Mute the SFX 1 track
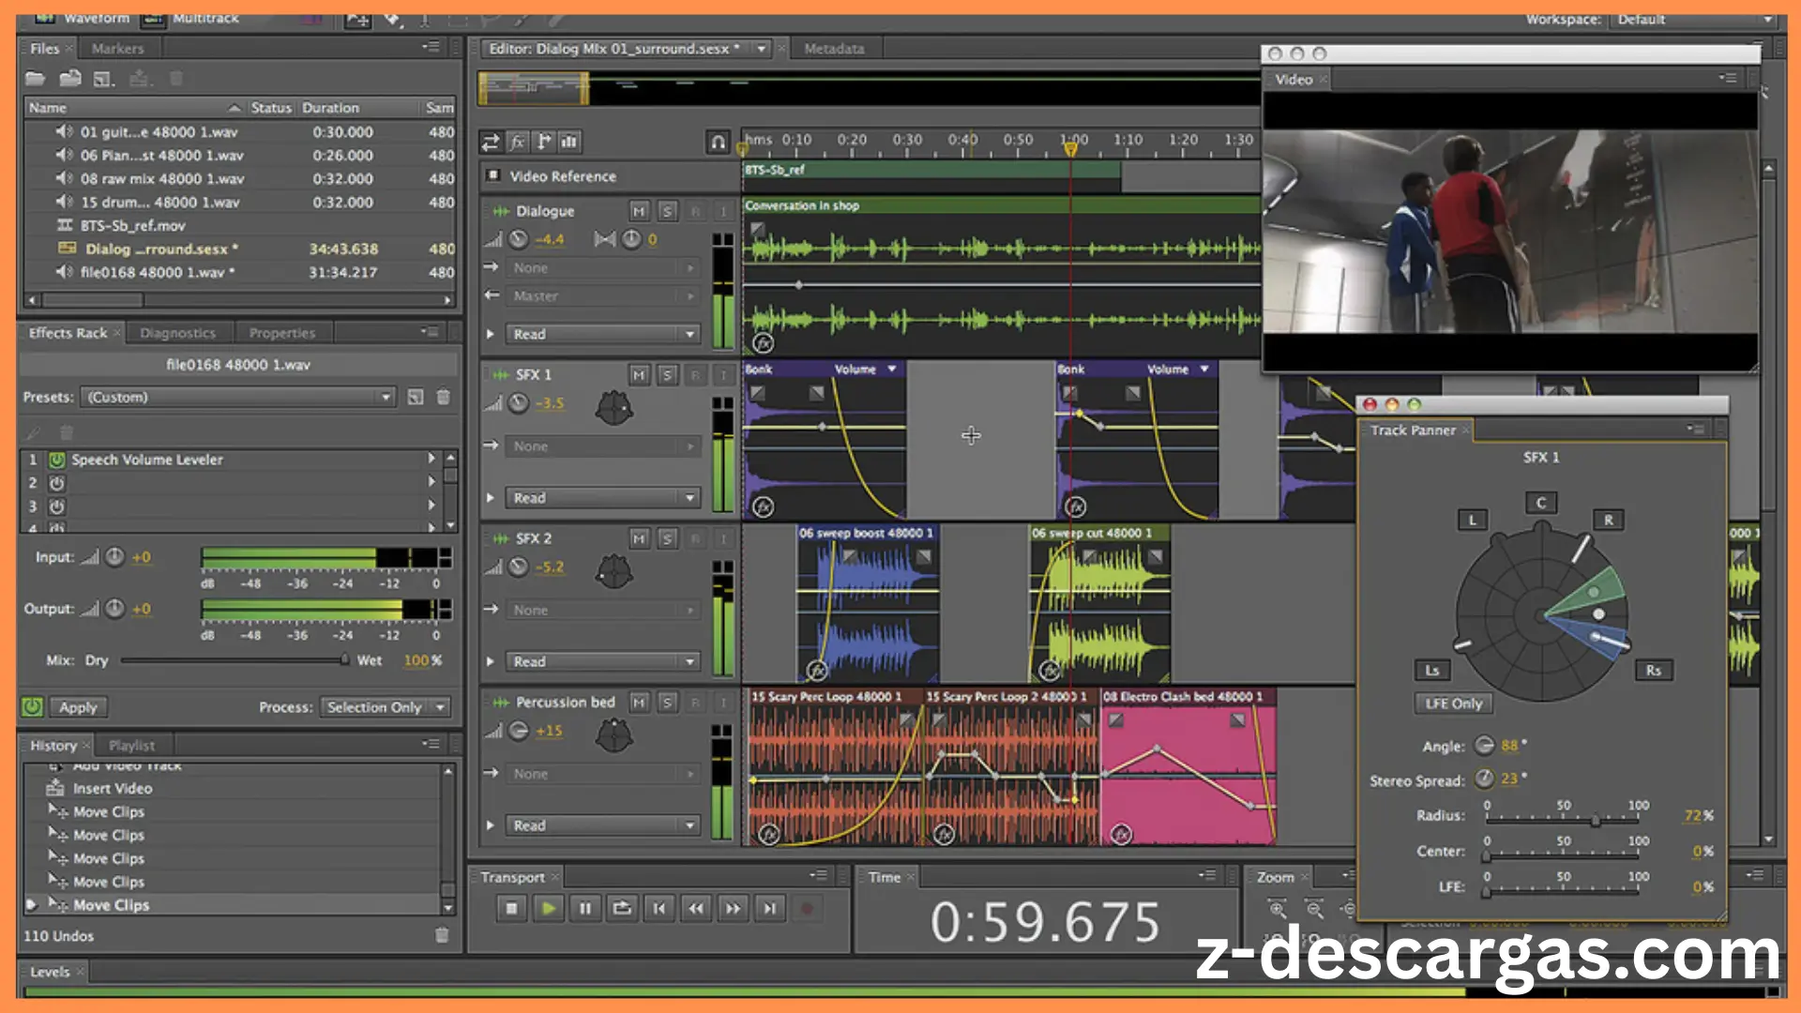Screen dimensions: 1801x1013 pyautogui.click(x=639, y=375)
